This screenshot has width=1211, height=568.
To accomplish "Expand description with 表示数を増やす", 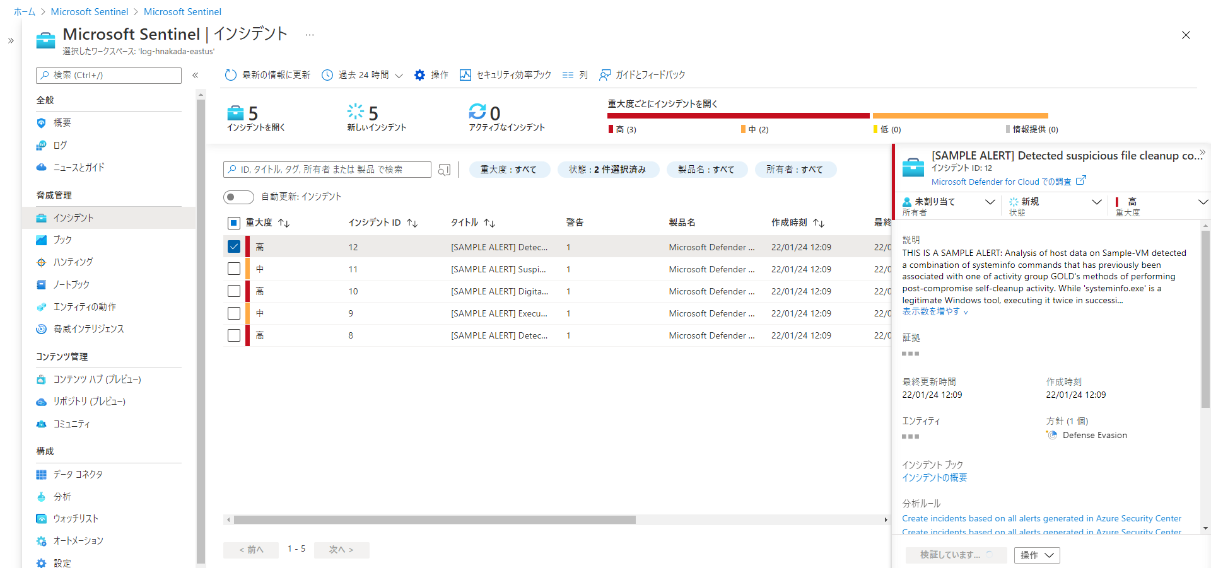I will [935, 311].
